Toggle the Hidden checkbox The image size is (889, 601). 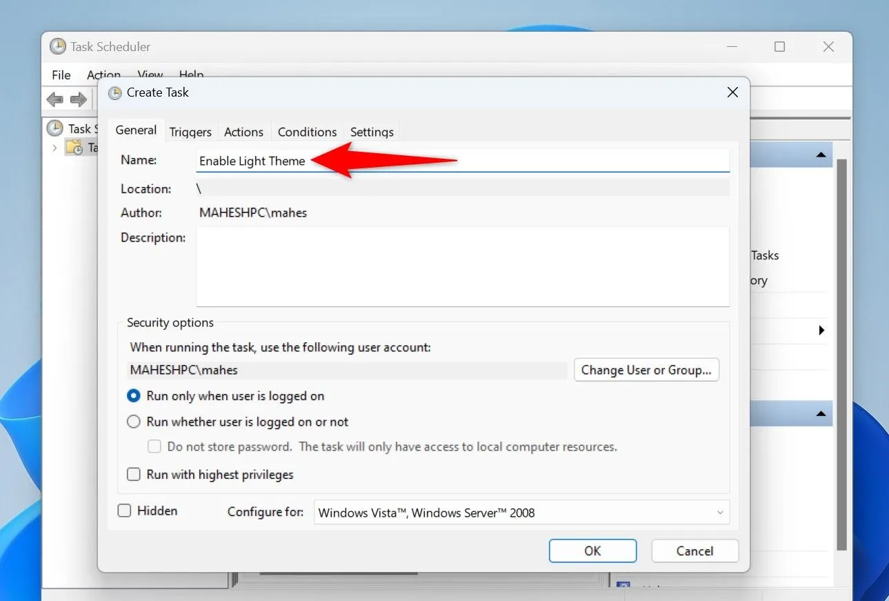[124, 510]
